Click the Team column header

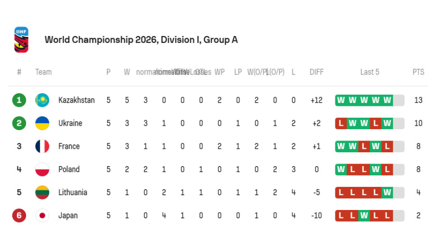[x=43, y=72]
